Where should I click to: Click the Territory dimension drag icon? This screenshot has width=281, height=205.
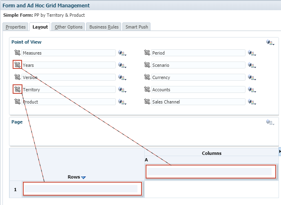(x=17, y=89)
